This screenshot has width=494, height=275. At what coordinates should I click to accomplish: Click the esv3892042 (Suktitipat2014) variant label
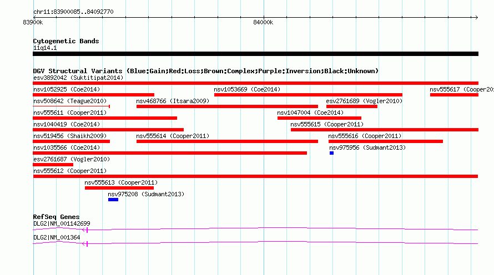click(x=78, y=78)
